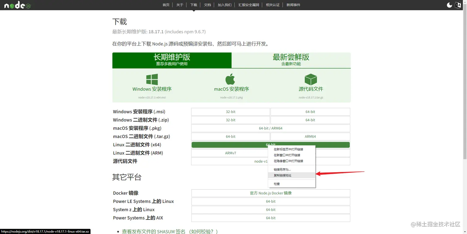The height and width of the screenshot is (234, 467).
Task: Download macOS .tar.gz 64-bit
Action: (x=230, y=136)
